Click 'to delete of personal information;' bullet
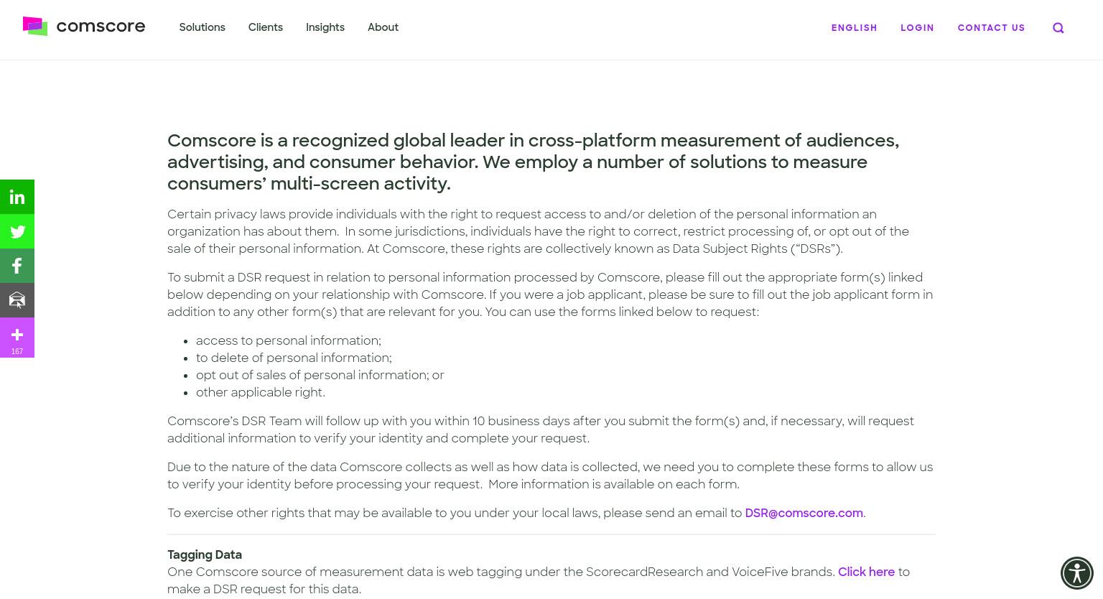1103x599 pixels. tap(294, 358)
